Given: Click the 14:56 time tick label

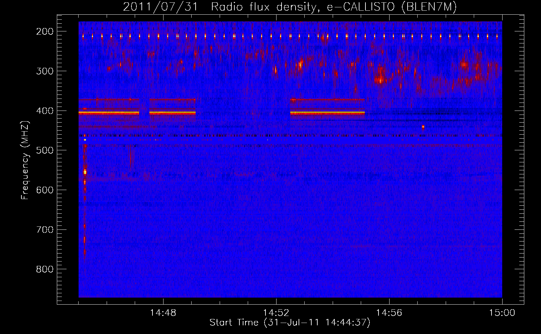Looking at the screenshot, I should (389, 313).
